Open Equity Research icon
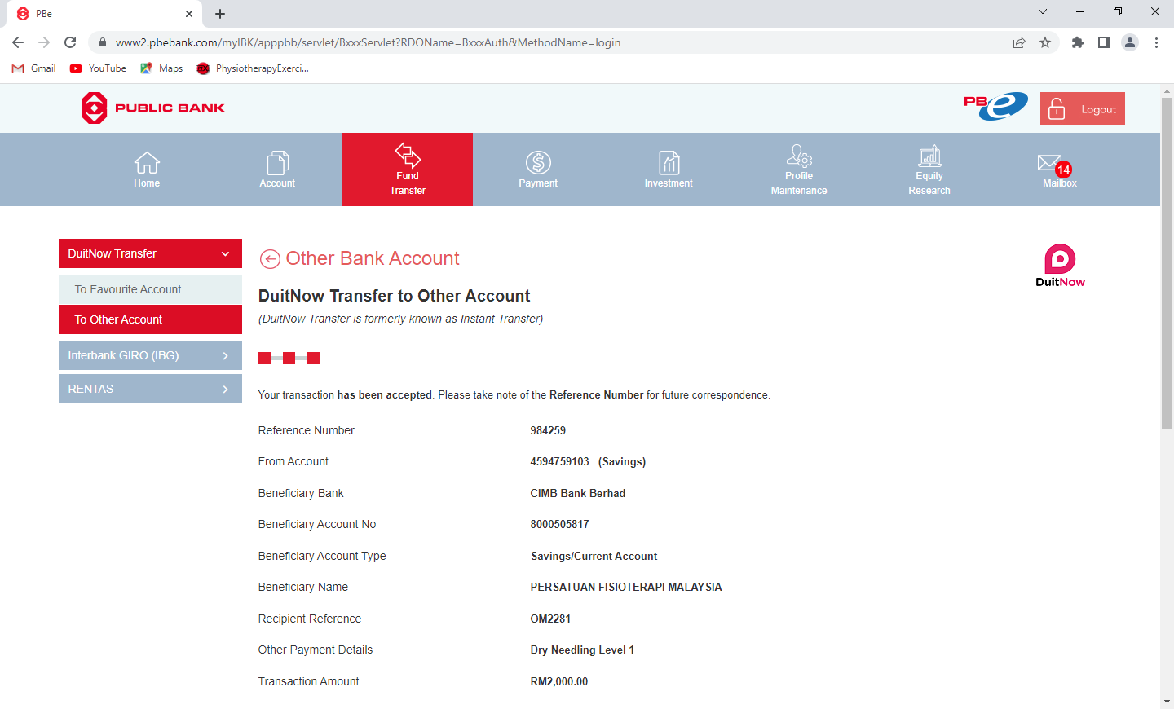 tap(929, 156)
